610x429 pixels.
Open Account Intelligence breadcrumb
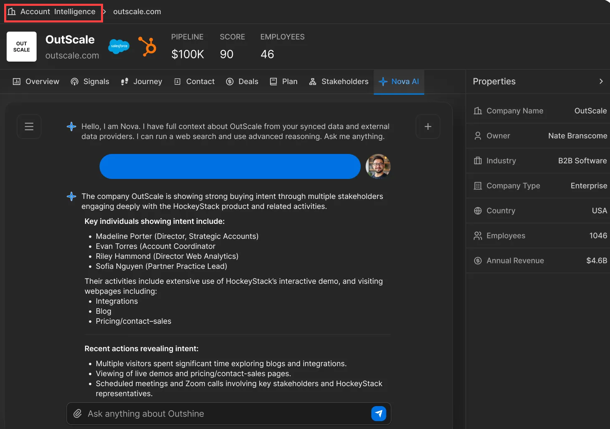pos(52,12)
